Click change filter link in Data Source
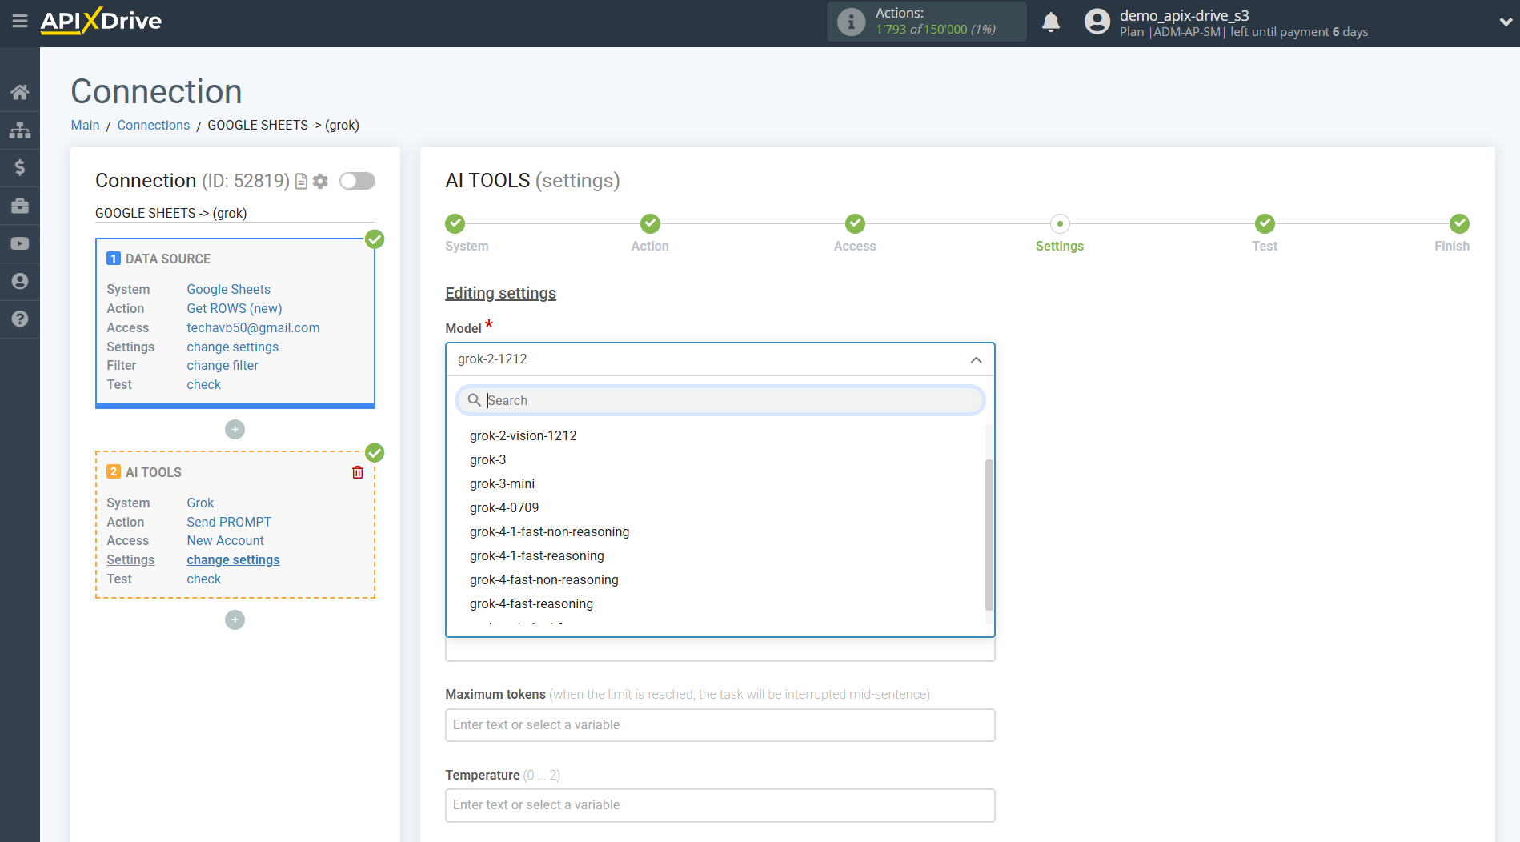This screenshot has height=842, width=1520. 222,365
